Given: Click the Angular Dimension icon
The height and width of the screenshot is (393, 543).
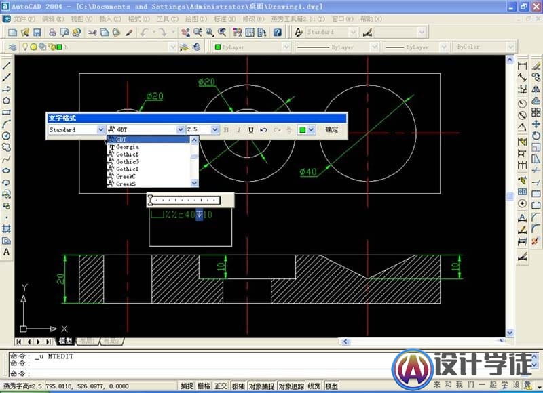Looking at the screenshot, I should [522, 127].
